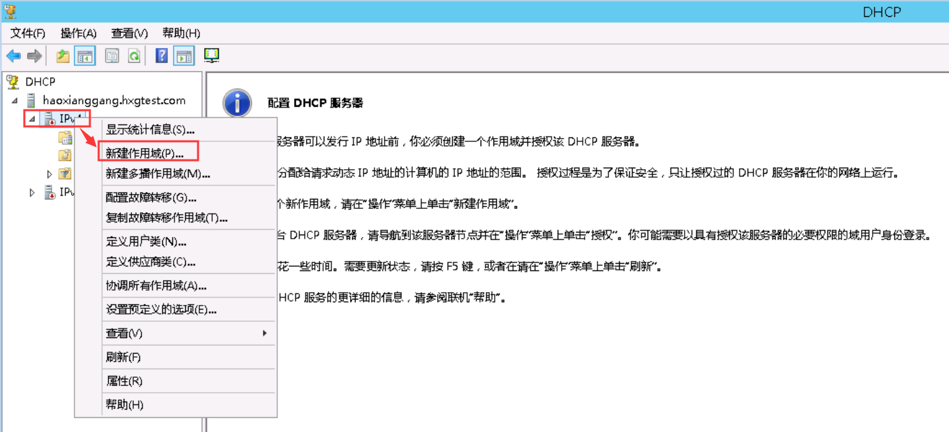
Task: Open the 查看(V) submenu arrow
Action: [264, 333]
